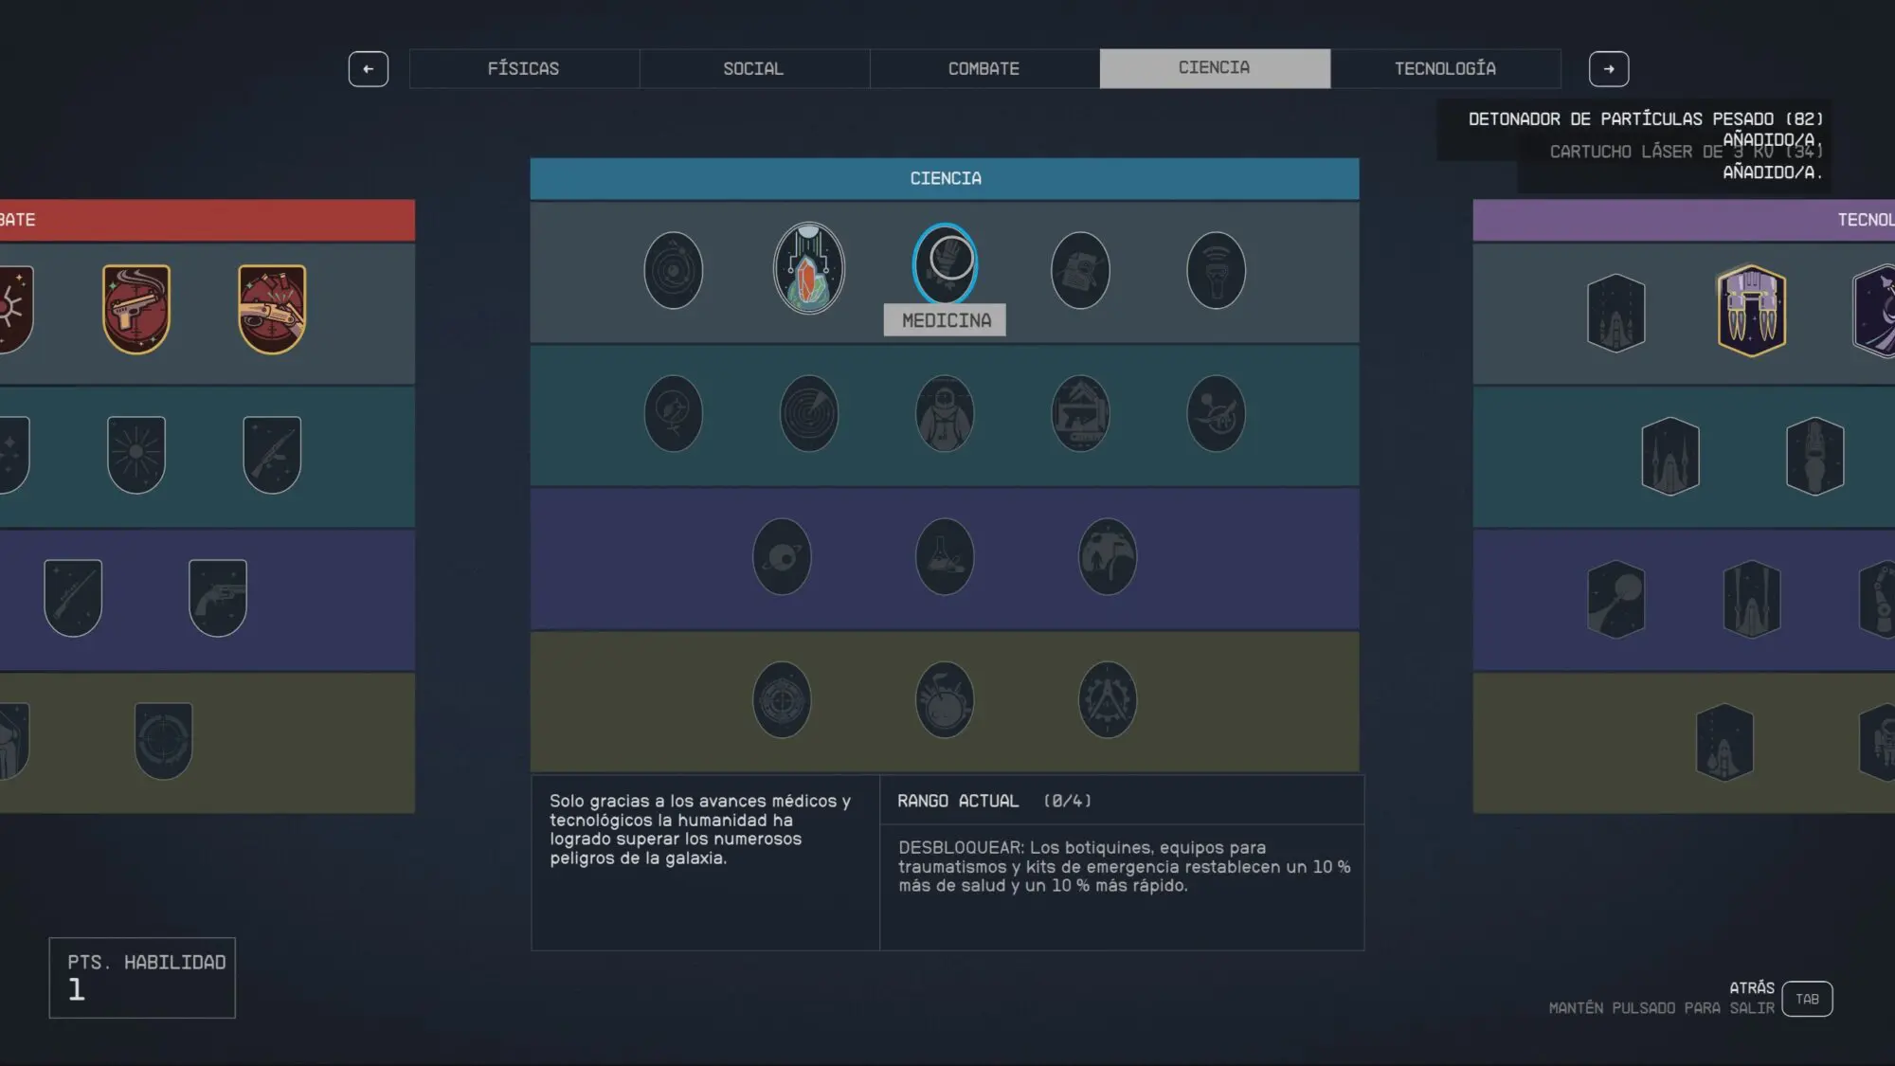The image size is (1895, 1066).
Task: Select the compass and gear projects badge
Action: click(1108, 699)
